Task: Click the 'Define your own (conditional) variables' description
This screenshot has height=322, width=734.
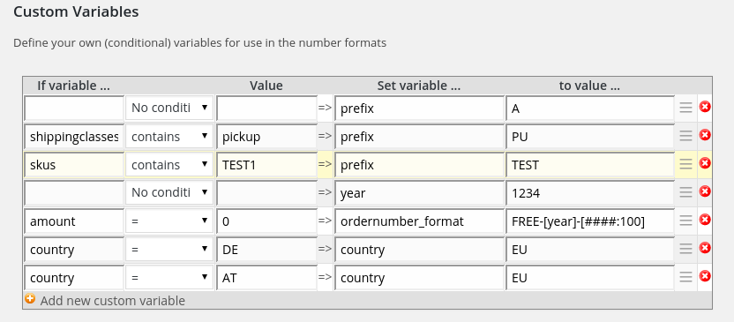Action: click(x=200, y=43)
